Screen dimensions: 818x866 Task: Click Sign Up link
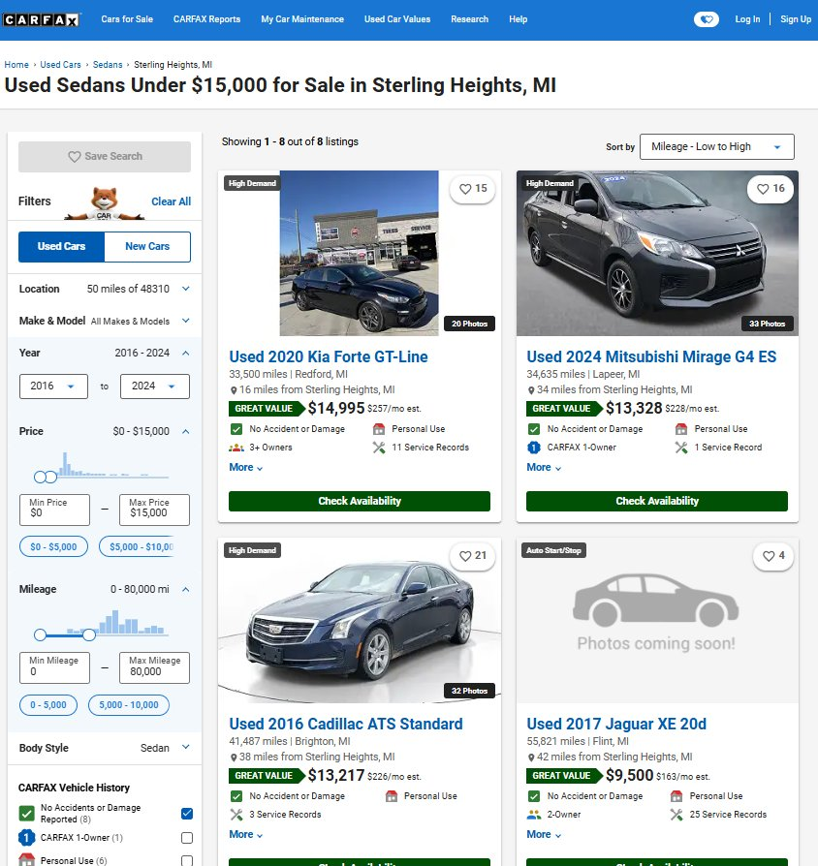click(796, 19)
